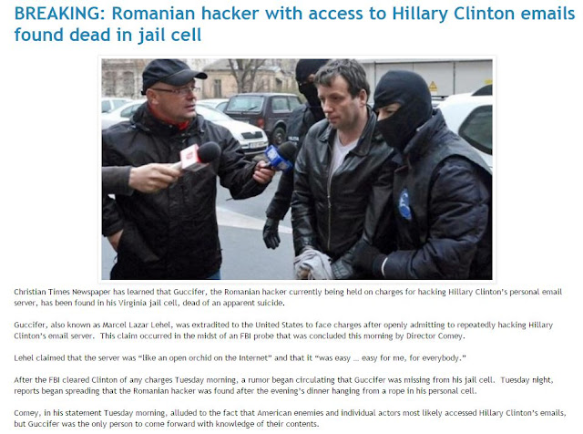This screenshot has width=583, height=434.
Task: Click the 'Christian Times Newspaper' text
Action: [x=62, y=292]
